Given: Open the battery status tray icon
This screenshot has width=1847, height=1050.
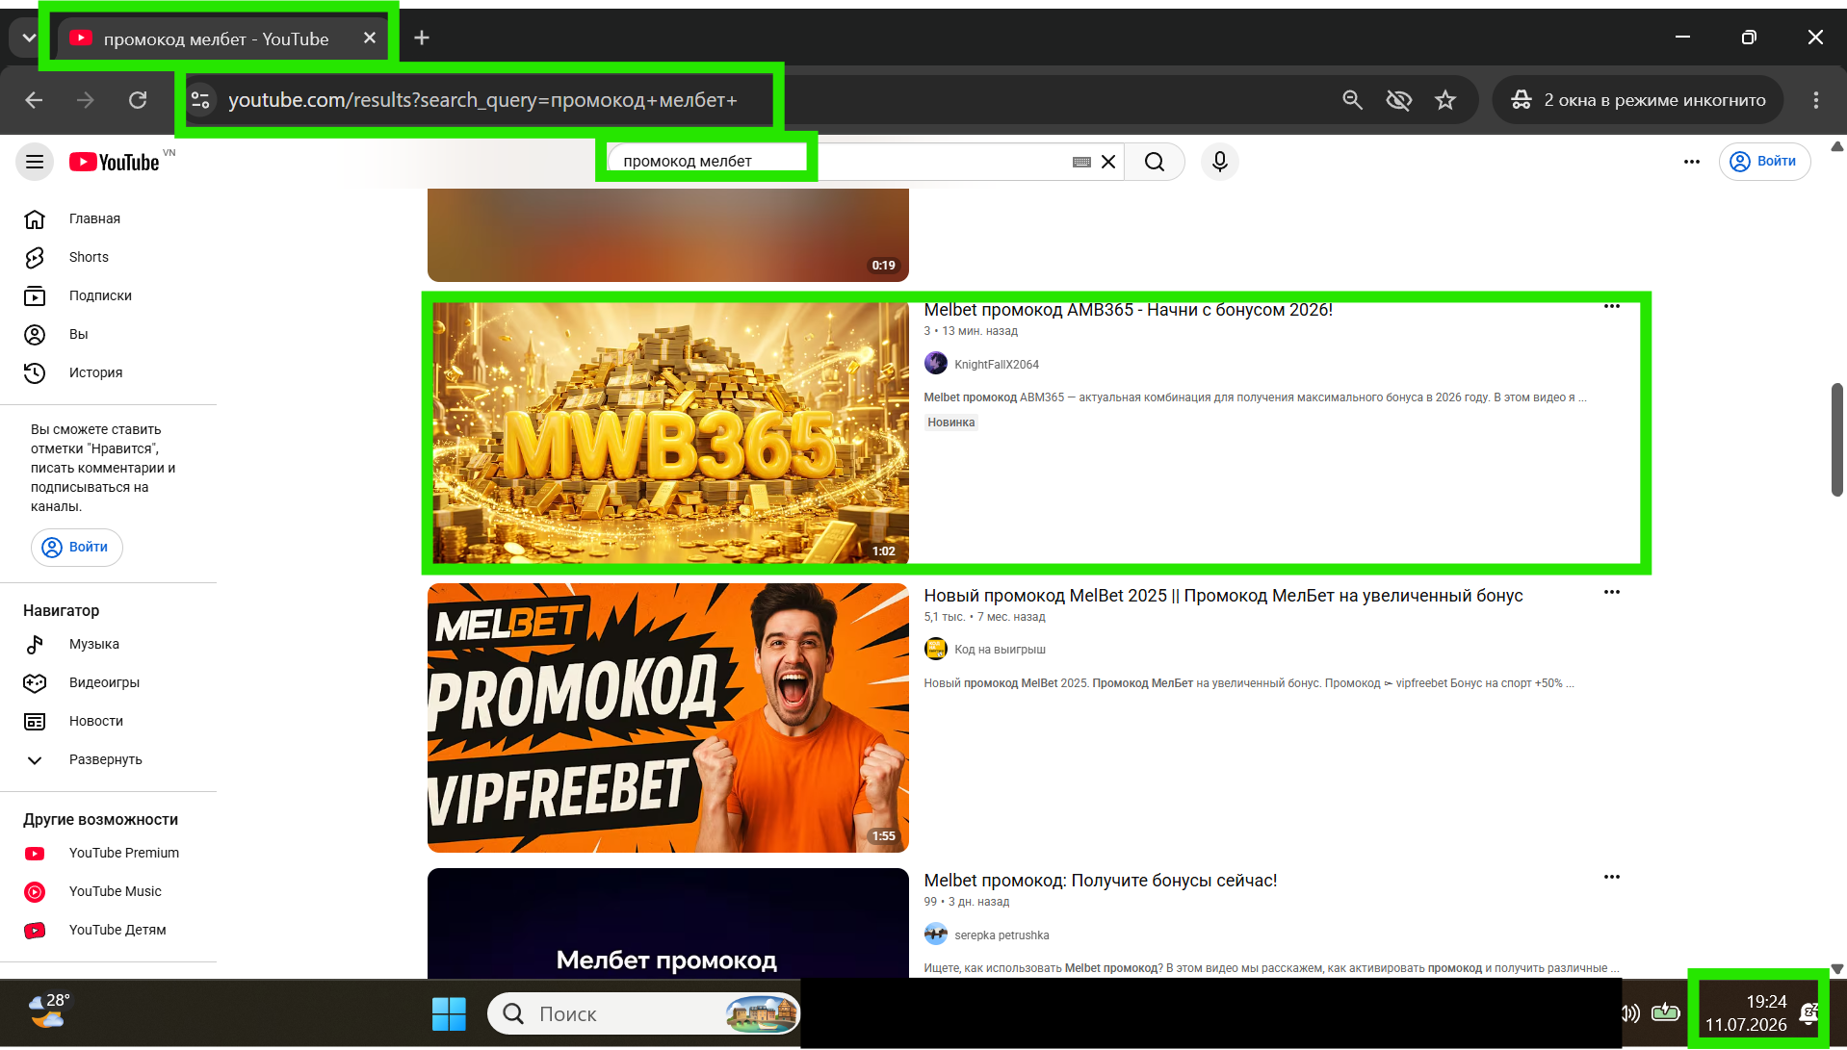Looking at the screenshot, I should [1665, 1013].
